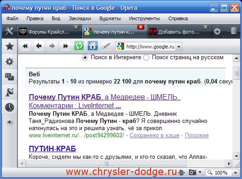
Task: Close the 'почему путин к...' tab
Action: pyautogui.click(x=141, y=27)
